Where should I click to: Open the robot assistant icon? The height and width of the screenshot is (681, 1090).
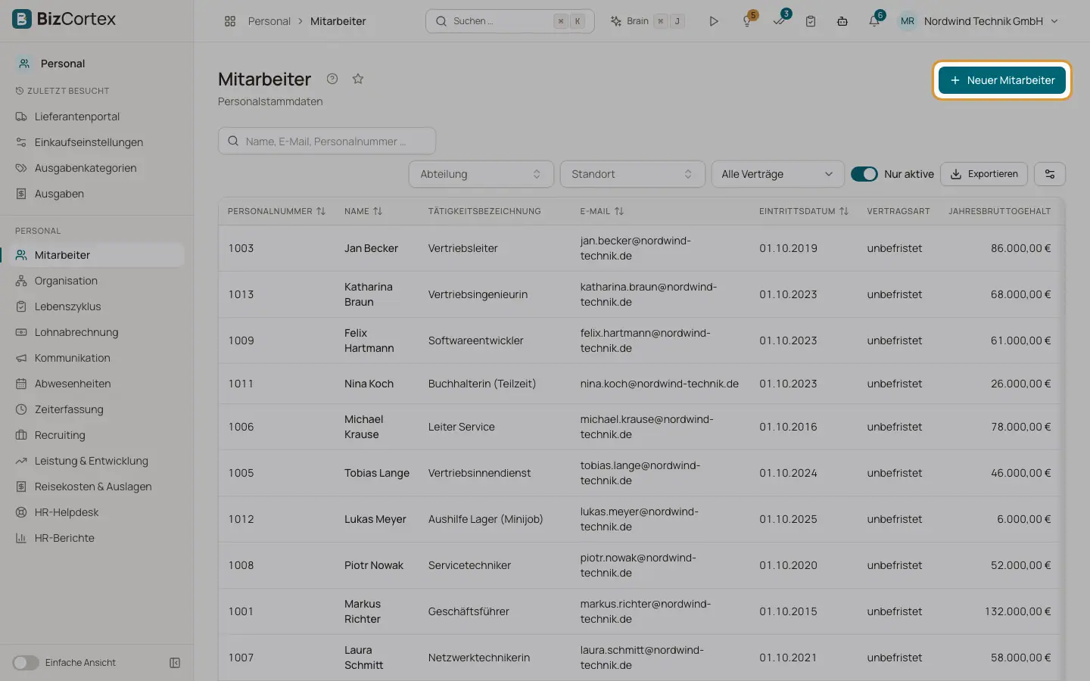[842, 21]
